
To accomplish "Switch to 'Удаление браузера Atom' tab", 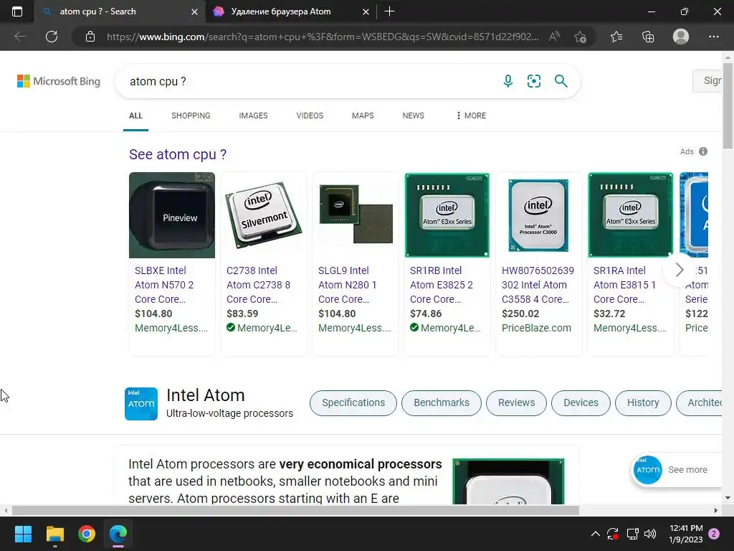I will 281,11.
